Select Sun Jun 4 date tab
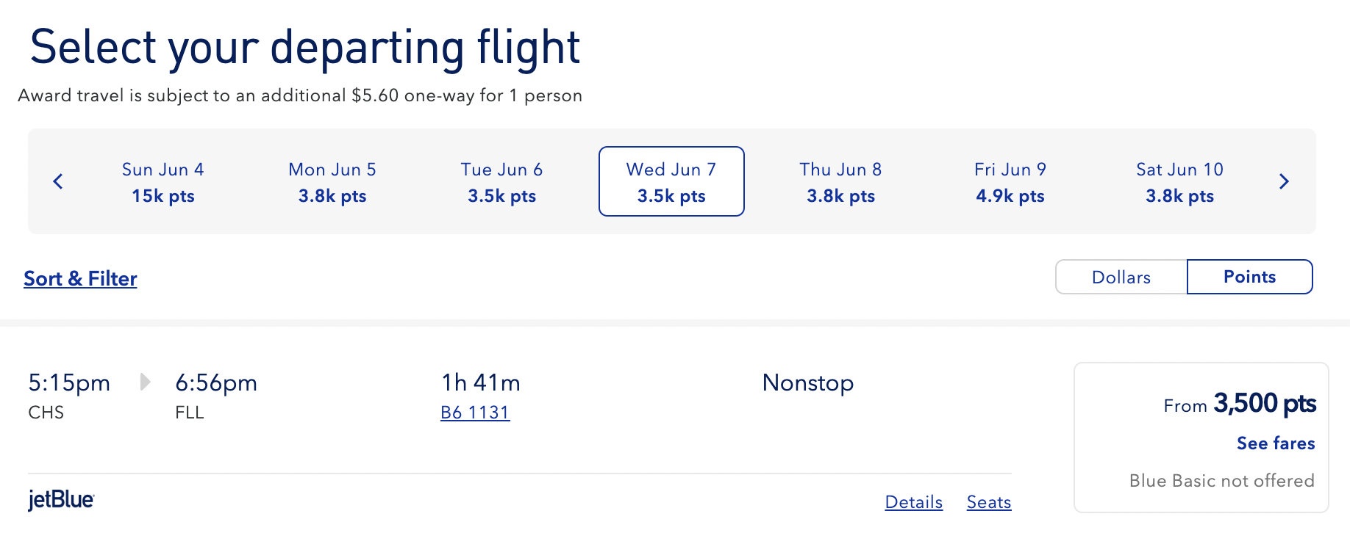This screenshot has width=1350, height=555. (163, 182)
